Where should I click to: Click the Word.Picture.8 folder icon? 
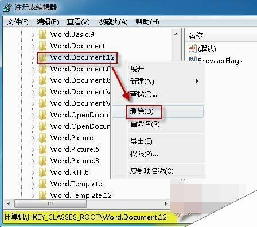42,161
